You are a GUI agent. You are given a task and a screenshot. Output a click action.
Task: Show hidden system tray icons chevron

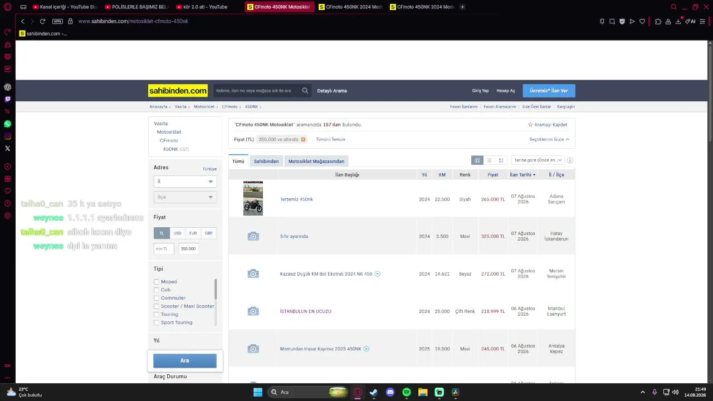click(x=642, y=392)
